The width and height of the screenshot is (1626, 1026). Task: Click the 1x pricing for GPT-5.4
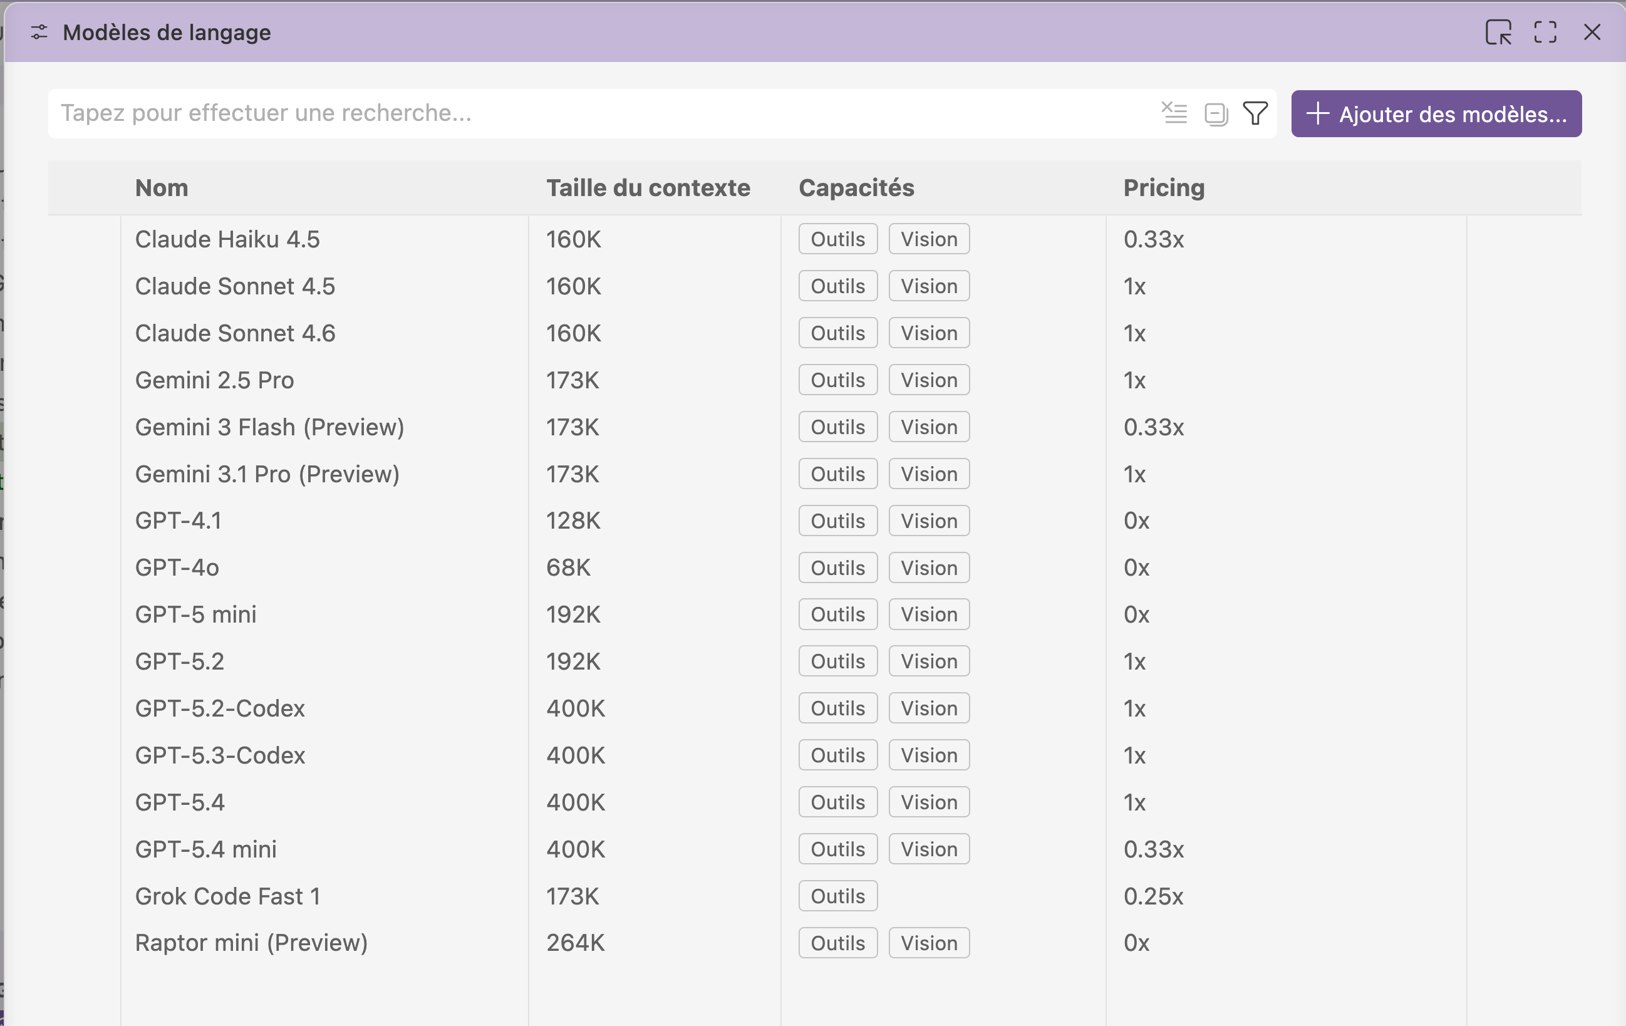pos(1134,802)
